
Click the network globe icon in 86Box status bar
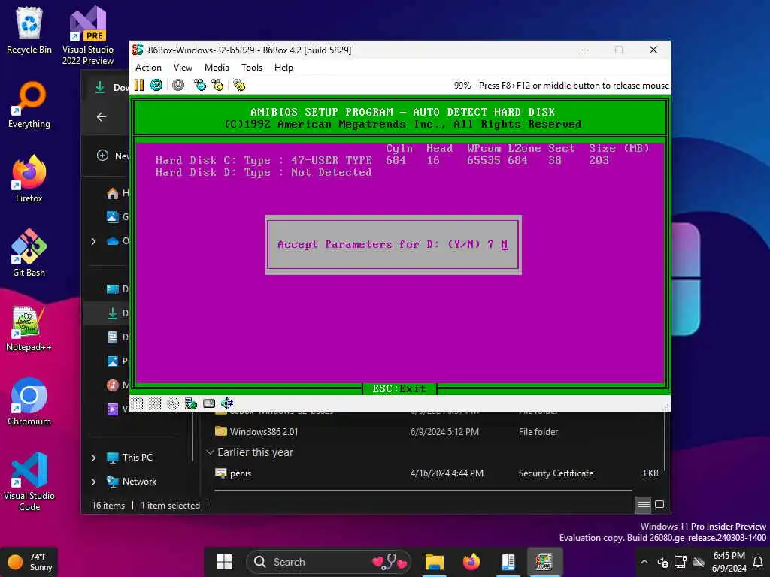click(190, 403)
